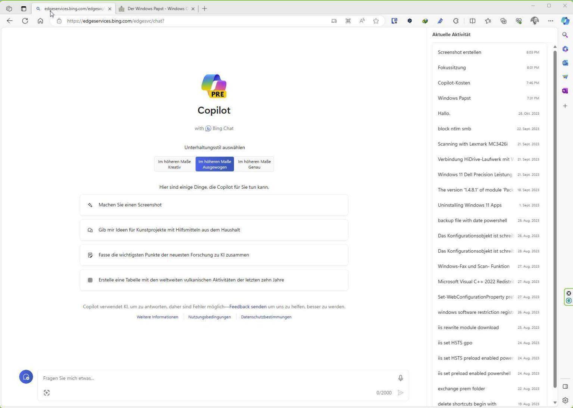Open the 'Feedback senden' link

(247, 306)
